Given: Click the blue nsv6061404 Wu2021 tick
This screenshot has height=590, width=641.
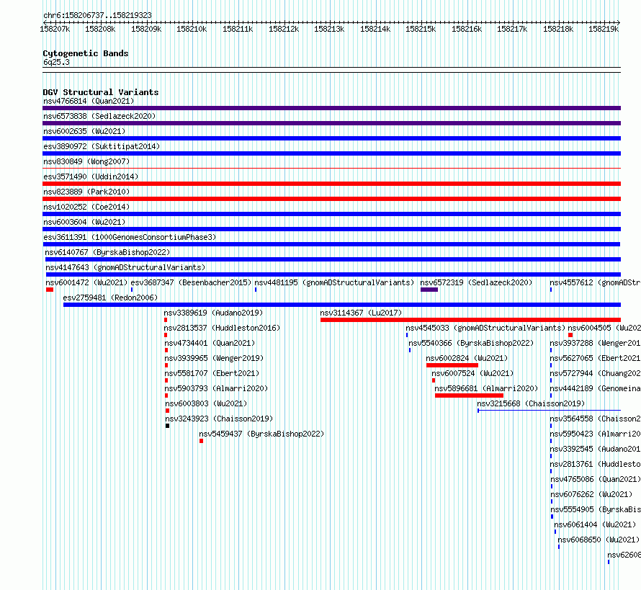Looking at the screenshot, I should 555,532.
